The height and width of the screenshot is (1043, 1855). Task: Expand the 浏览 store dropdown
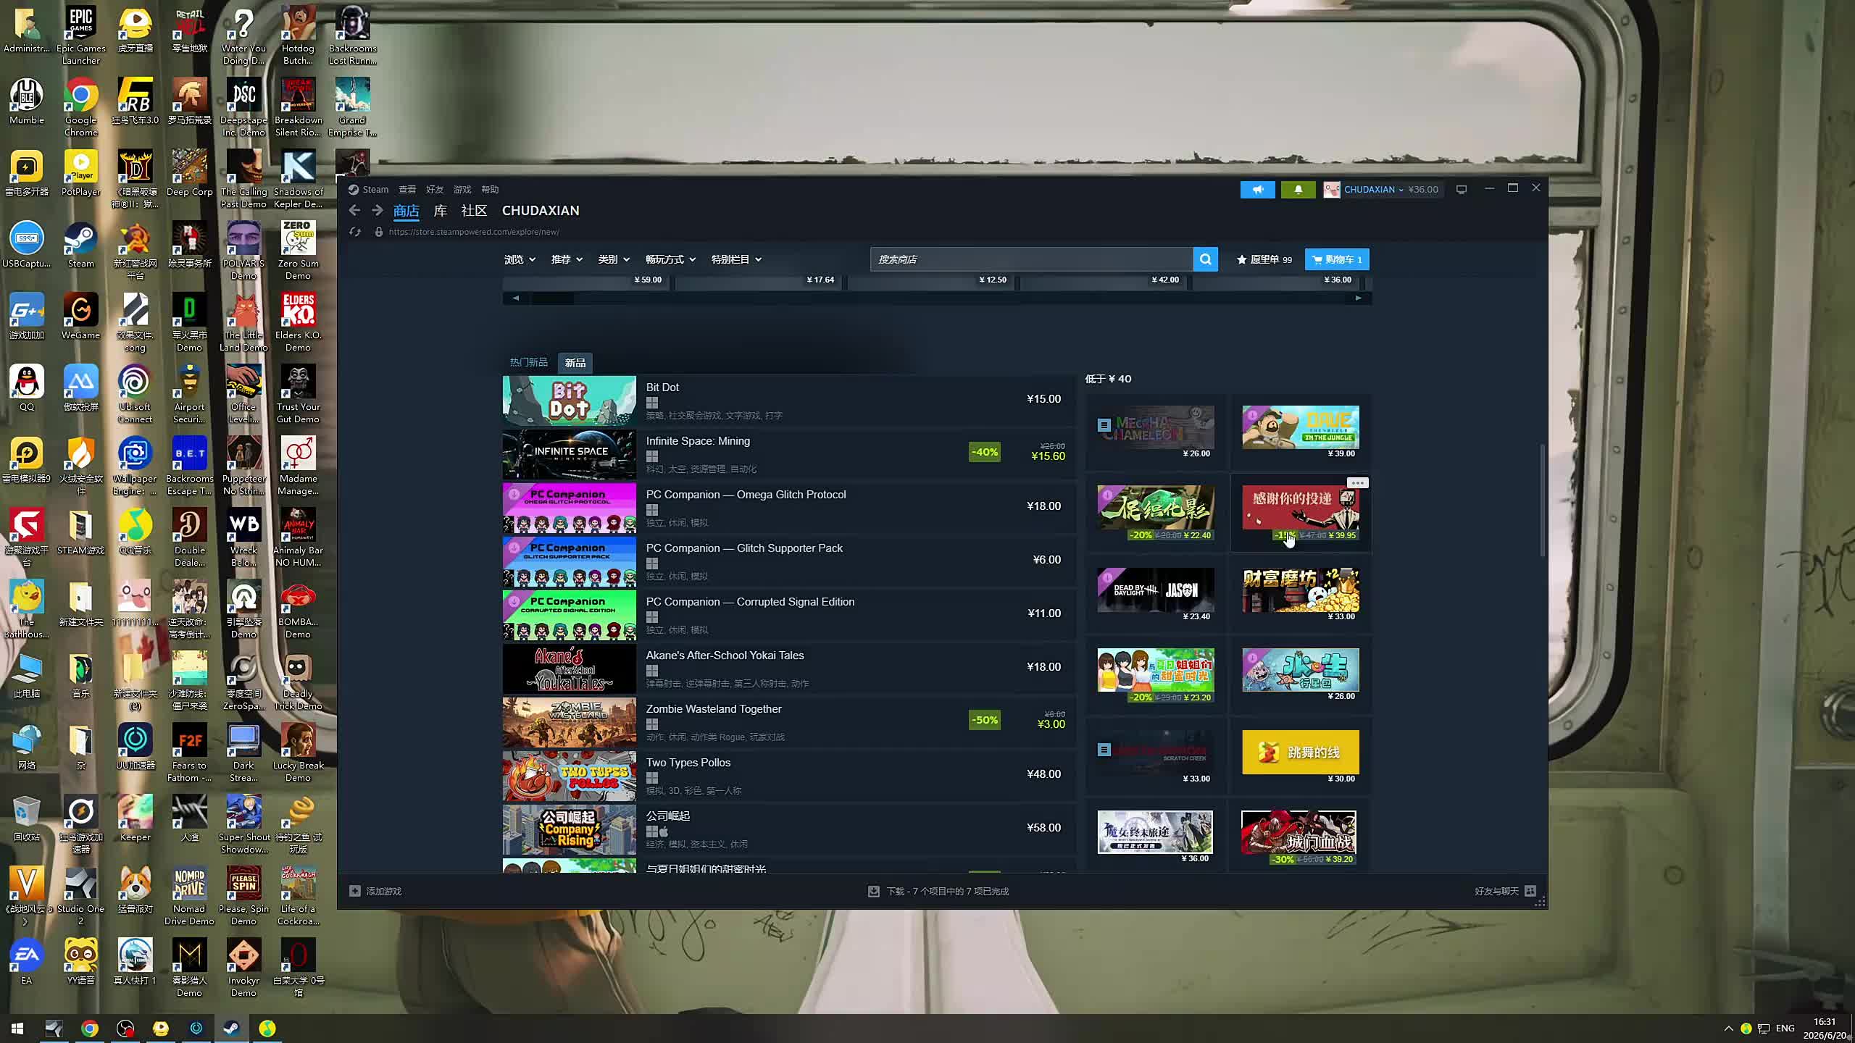click(x=520, y=259)
